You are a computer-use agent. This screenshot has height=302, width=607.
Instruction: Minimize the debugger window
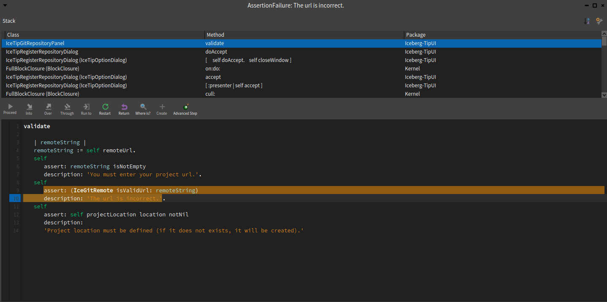[x=588, y=5]
